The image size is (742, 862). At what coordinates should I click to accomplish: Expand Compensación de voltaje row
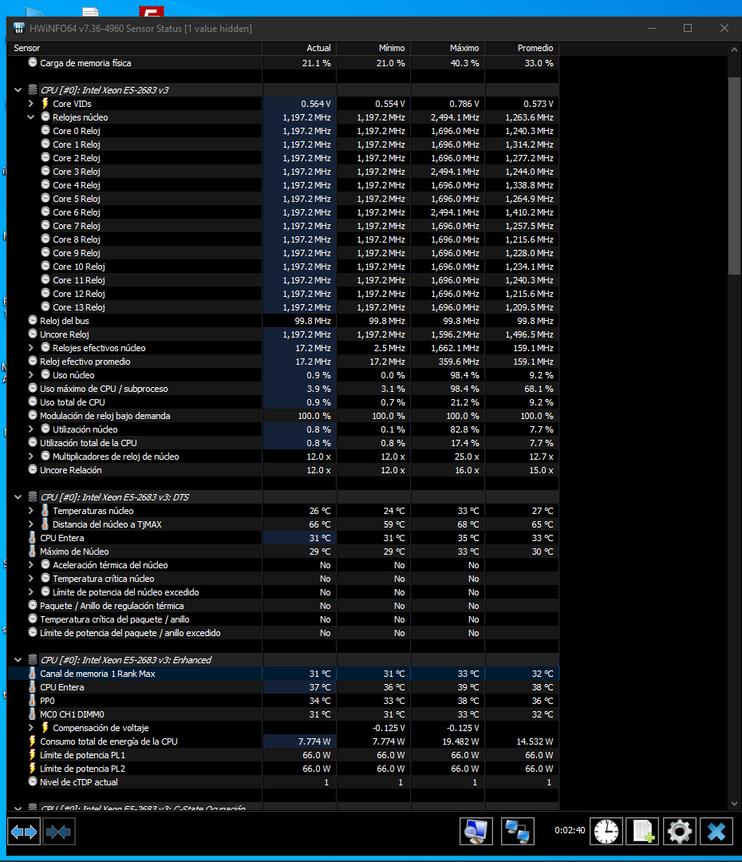(x=31, y=728)
